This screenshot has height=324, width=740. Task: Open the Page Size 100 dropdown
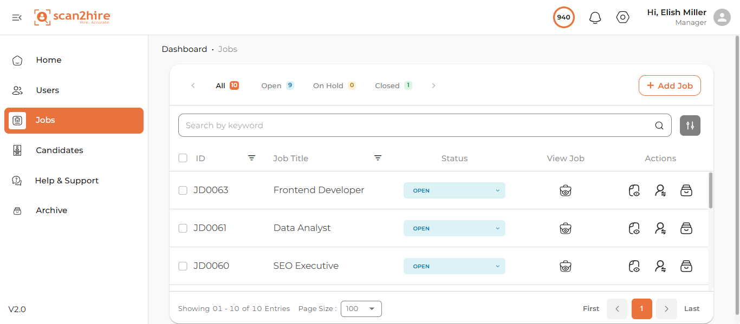(x=361, y=309)
